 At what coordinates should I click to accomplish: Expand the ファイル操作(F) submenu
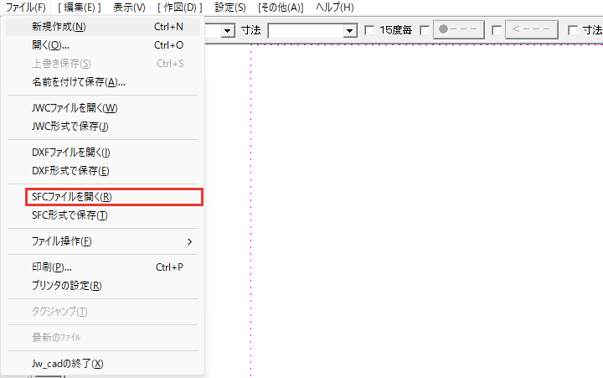(102, 241)
